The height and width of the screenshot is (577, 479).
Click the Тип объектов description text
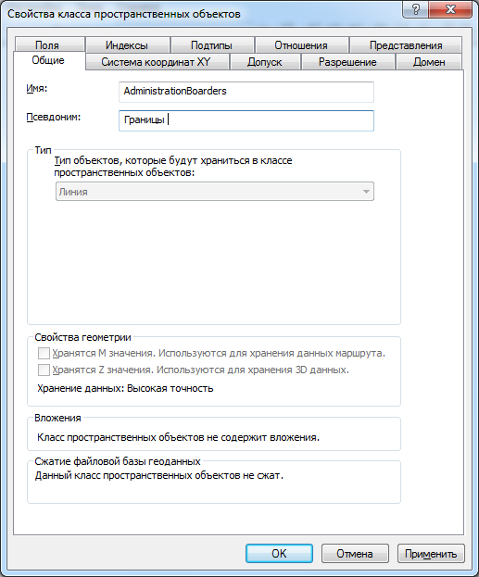coord(173,167)
